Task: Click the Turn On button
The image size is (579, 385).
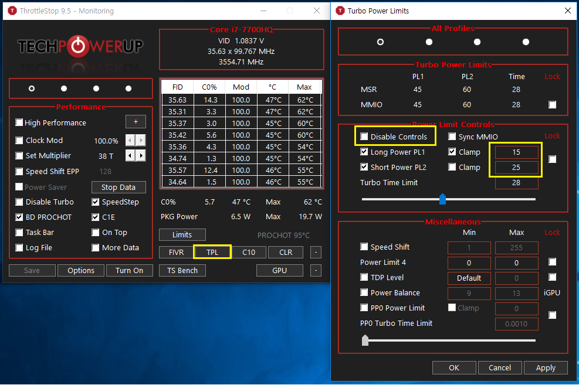Action: (129, 270)
